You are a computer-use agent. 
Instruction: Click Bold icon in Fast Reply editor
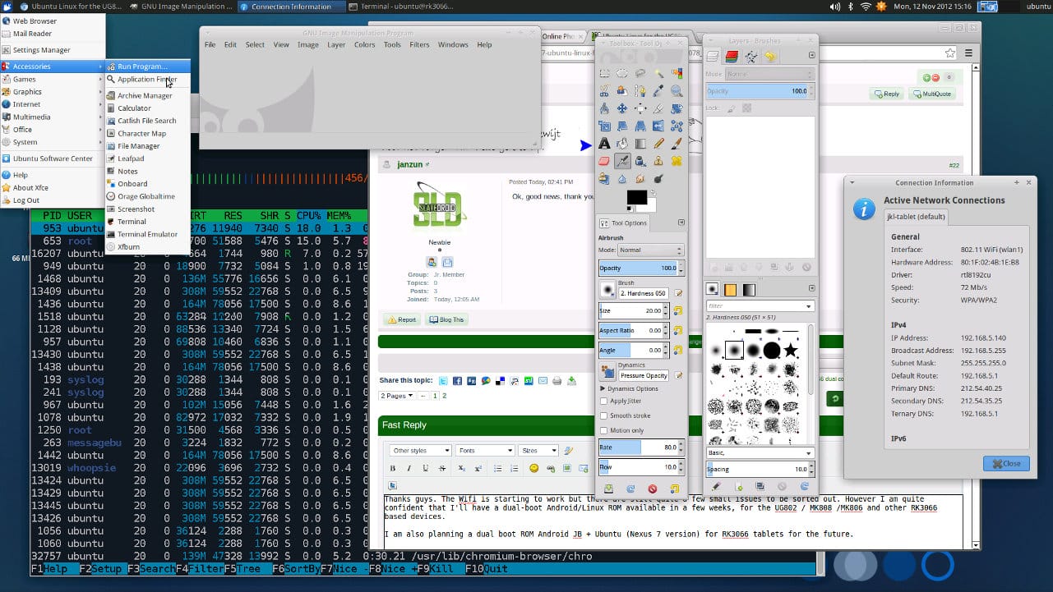(x=393, y=468)
